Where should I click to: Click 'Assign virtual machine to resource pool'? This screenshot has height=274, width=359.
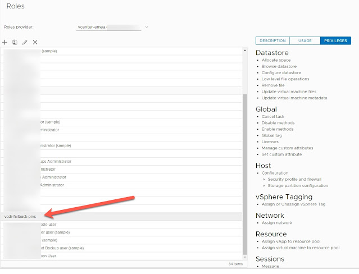point(301,248)
